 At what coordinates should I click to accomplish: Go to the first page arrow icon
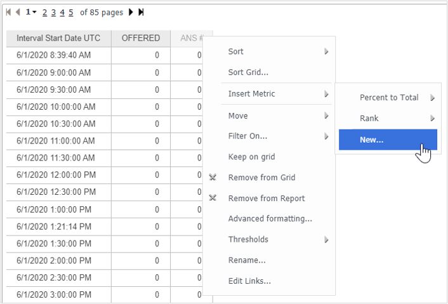9,12
